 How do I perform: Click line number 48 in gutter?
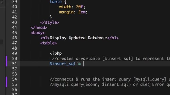tap(15, 48)
